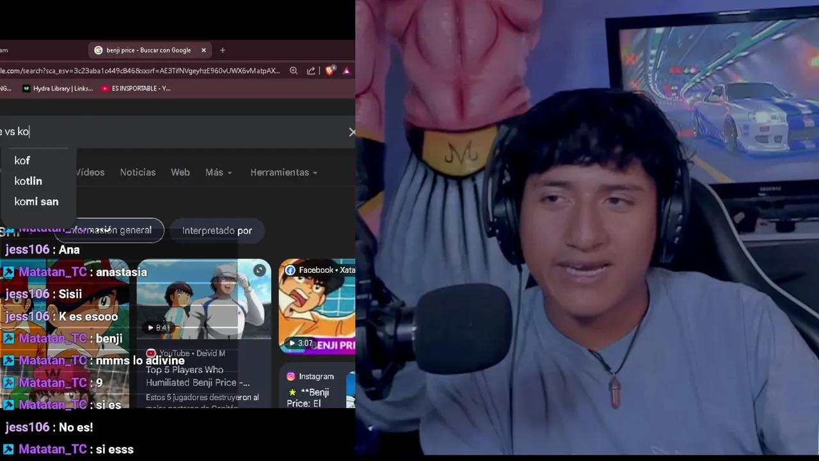Expand the 'Herramientas' dropdown
Viewport: 819px width, 461px height.
tap(284, 172)
